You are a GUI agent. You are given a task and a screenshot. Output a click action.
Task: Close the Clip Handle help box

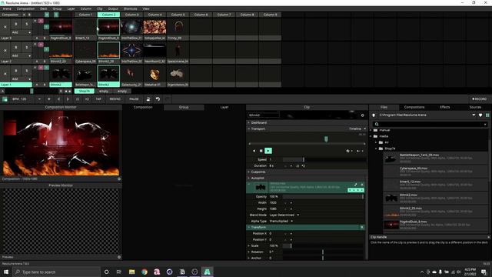(489, 237)
